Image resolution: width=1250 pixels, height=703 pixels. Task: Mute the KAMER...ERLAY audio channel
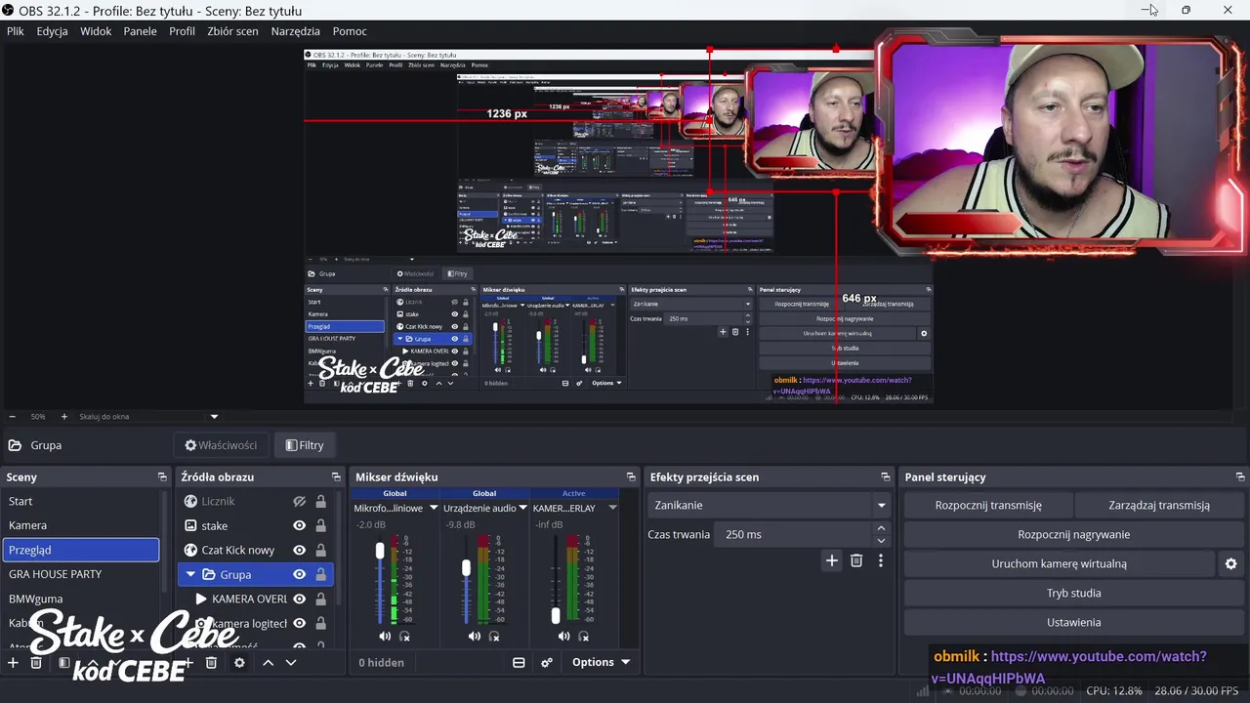(x=563, y=637)
